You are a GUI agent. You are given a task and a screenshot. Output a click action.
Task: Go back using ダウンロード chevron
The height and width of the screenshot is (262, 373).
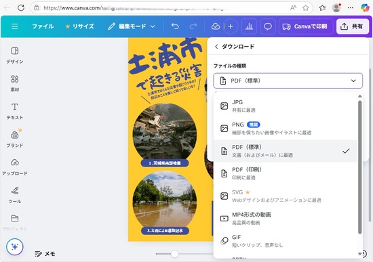click(x=216, y=47)
